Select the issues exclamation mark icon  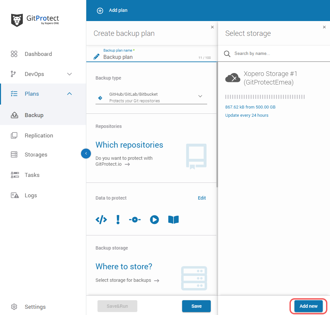tap(118, 220)
